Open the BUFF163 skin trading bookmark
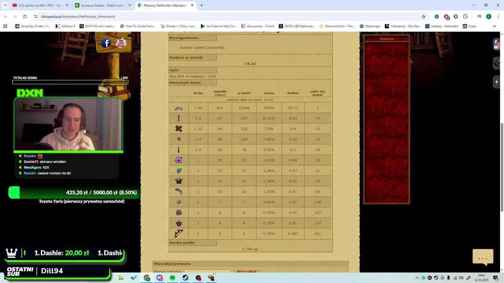 (97, 26)
